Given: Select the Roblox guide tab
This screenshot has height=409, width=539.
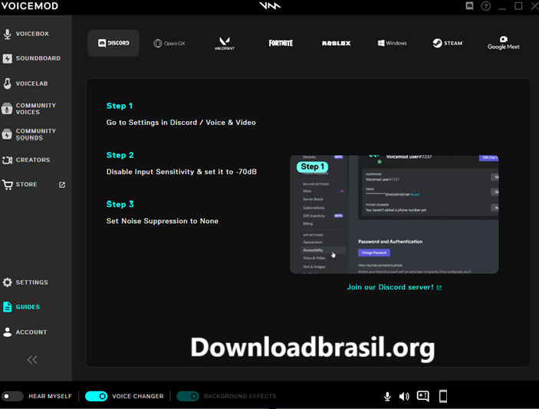Looking at the screenshot, I should (x=336, y=43).
